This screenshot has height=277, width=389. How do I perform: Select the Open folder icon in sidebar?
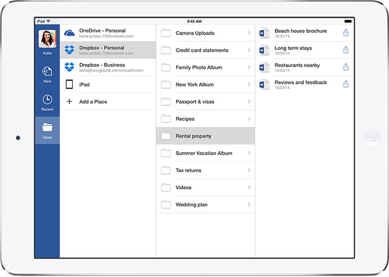pyautogui.click(x=47, y=128)
